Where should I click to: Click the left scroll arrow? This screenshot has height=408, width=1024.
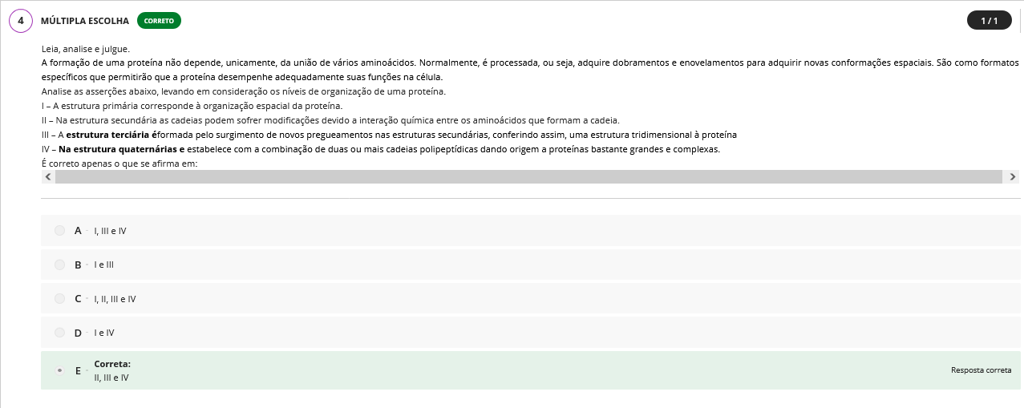(x=48, y=176)
